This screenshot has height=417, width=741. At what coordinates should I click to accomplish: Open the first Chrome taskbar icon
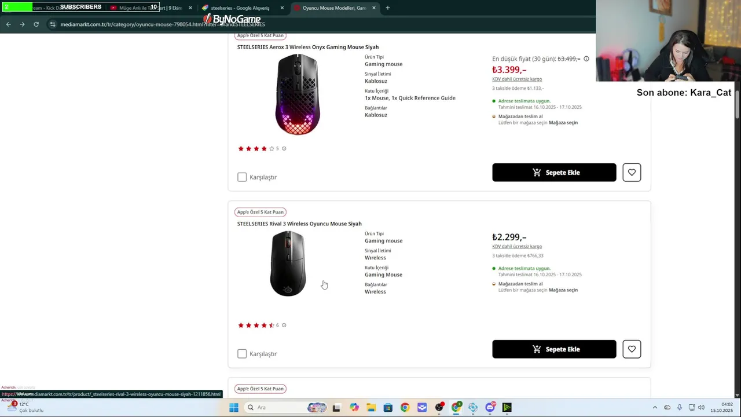click(x=405, y=408)
